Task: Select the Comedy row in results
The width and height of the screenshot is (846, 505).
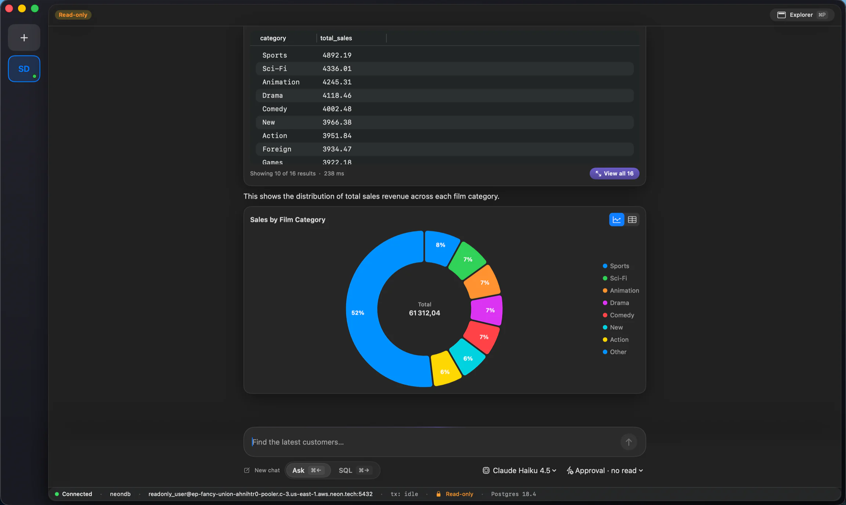Action: pos(444,109)
